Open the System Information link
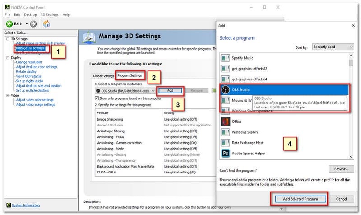 tap(26, 205)
